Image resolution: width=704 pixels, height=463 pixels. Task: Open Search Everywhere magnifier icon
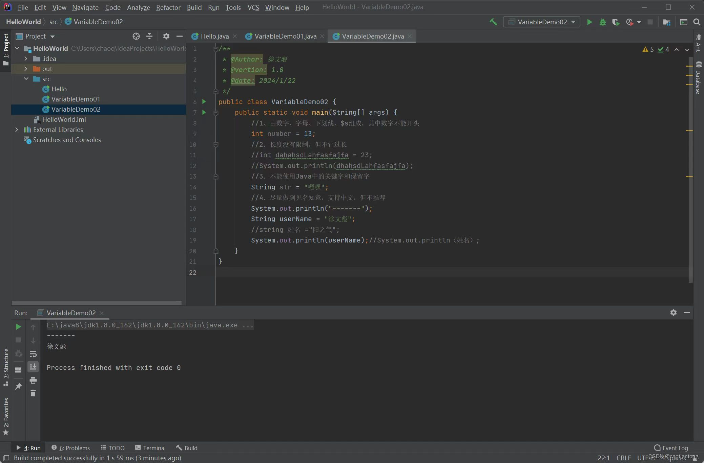pyautogui.click(x=697, y=22)
